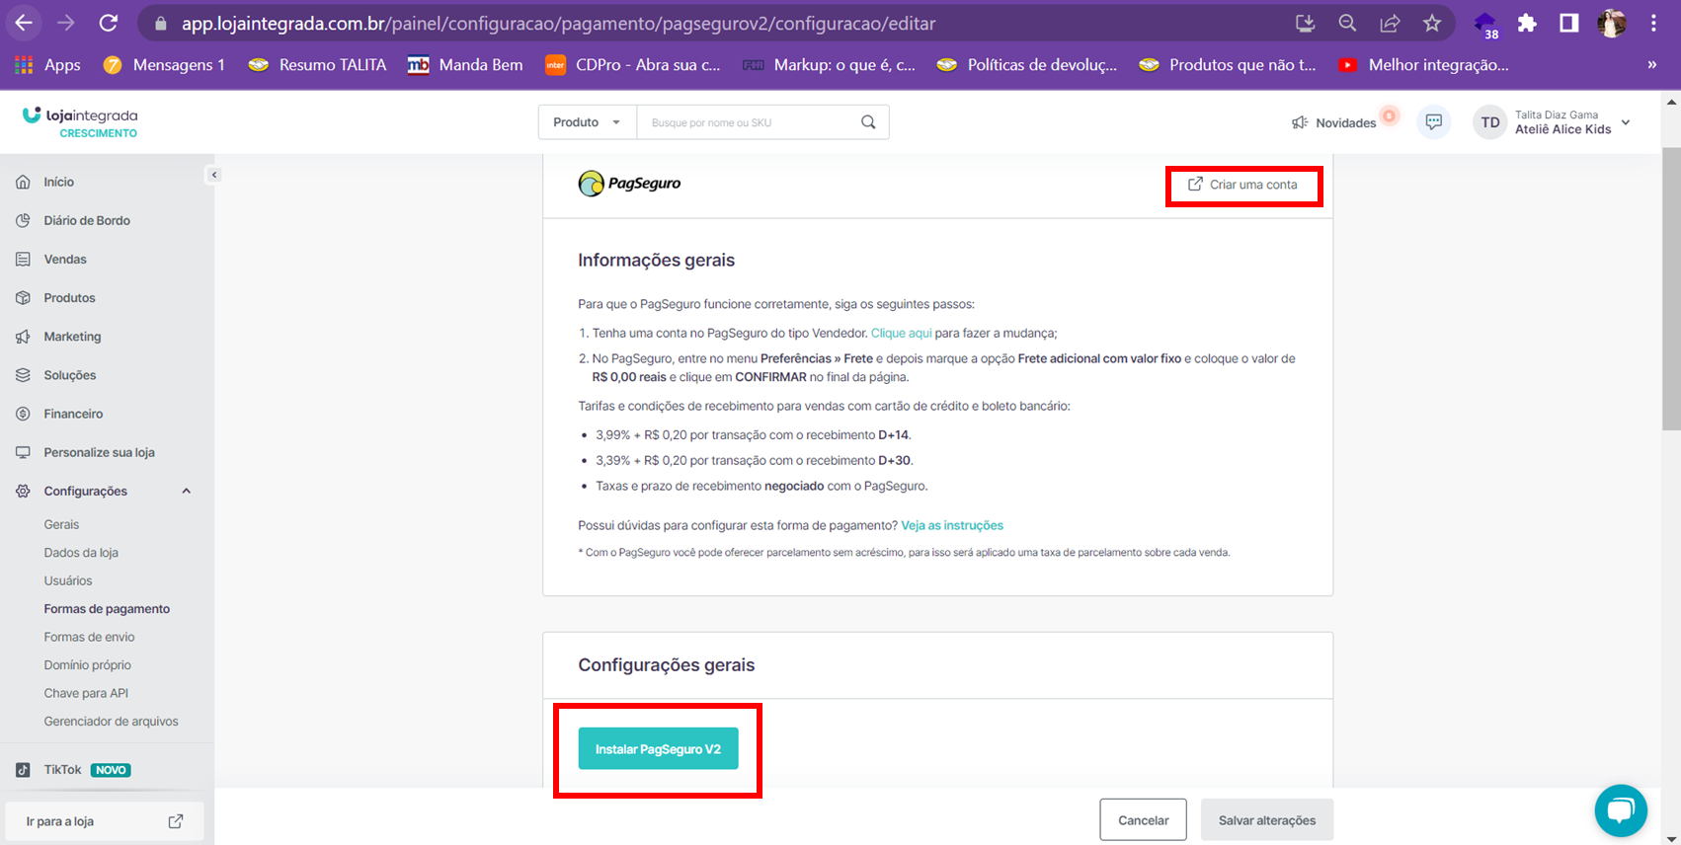
Task: Open the floating chat support bubble
Action: [1621, 810]
